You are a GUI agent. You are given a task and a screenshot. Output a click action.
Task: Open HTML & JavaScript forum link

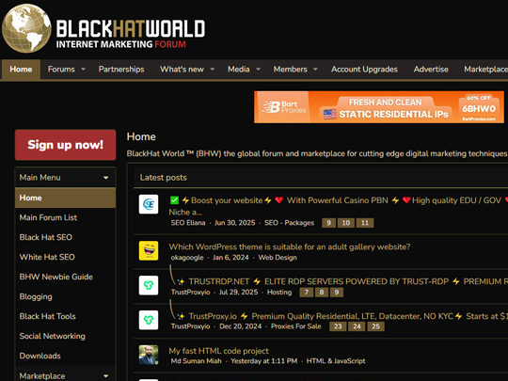pos(336,361)
